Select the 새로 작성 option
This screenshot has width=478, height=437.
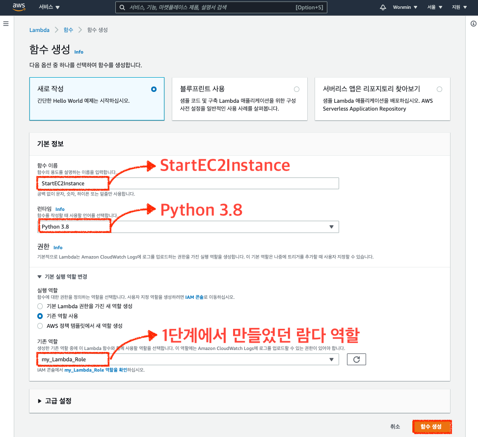coord(97,99)
